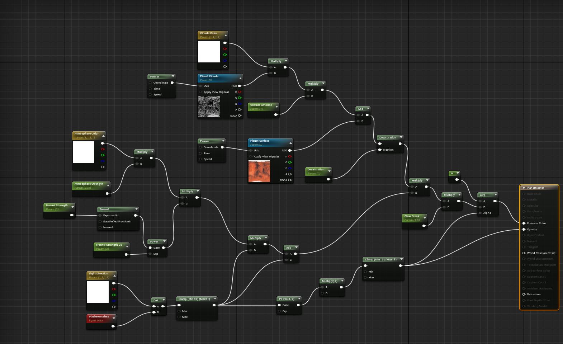Click the Clouds Color white swatch
The height and width of the screenshot is (344, 563).
click(x=209, y=52)
